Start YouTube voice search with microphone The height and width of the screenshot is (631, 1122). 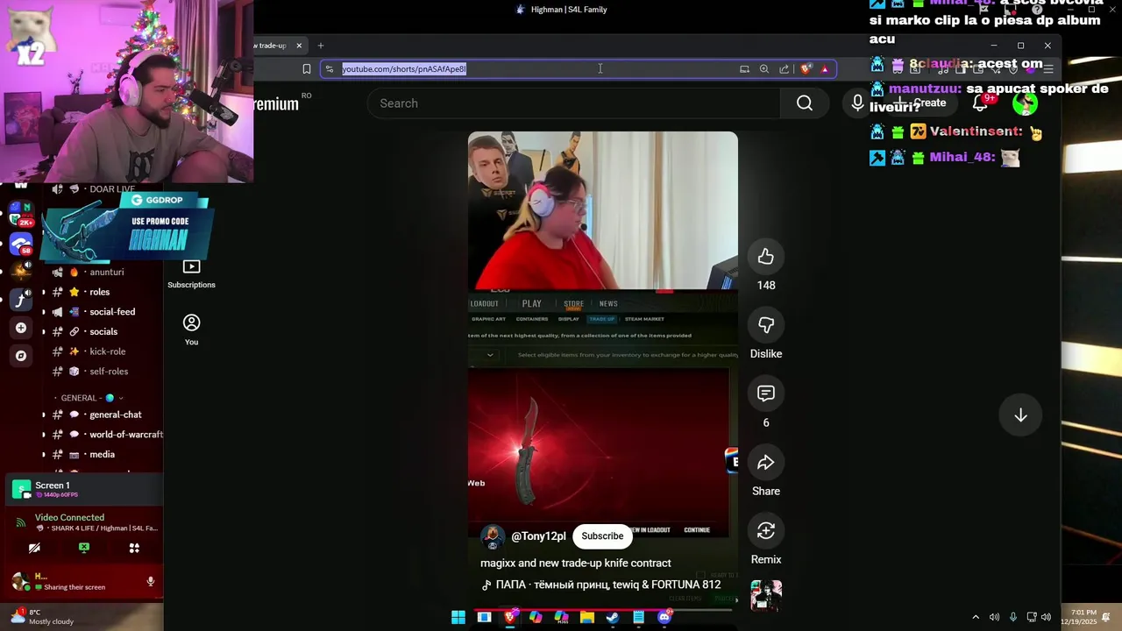857,103
